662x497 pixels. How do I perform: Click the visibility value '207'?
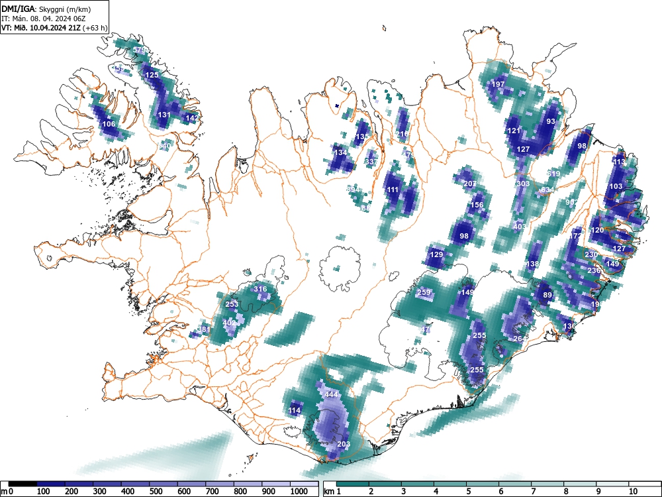[x=470, y=184]
